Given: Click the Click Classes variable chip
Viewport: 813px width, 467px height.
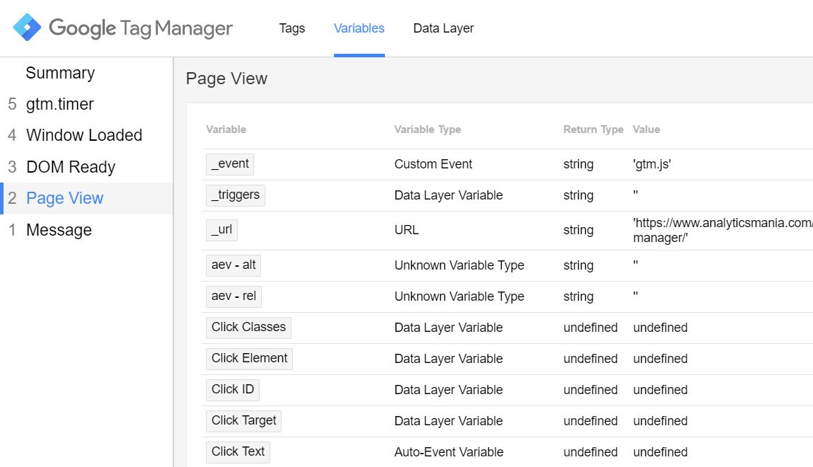Looking at the screenshot, I should coord(248,328).
